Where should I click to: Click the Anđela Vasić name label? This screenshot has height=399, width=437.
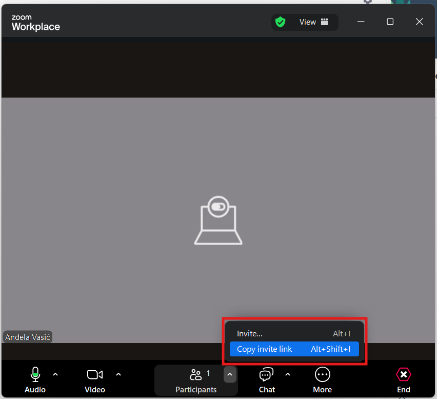[x=28, y=337]
